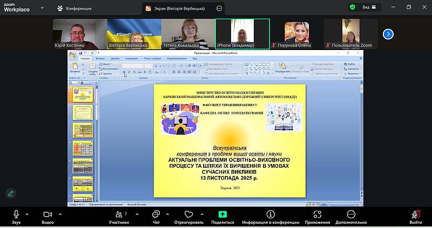This screenshot has width=432, height=228.
Task: Toggle the camera with the Видео button
Action: (x=48, y=215)
